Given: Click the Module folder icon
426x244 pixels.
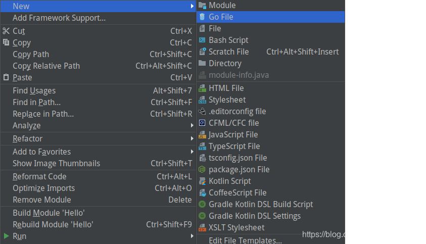Looking at the screenshot, I should 202,5.
